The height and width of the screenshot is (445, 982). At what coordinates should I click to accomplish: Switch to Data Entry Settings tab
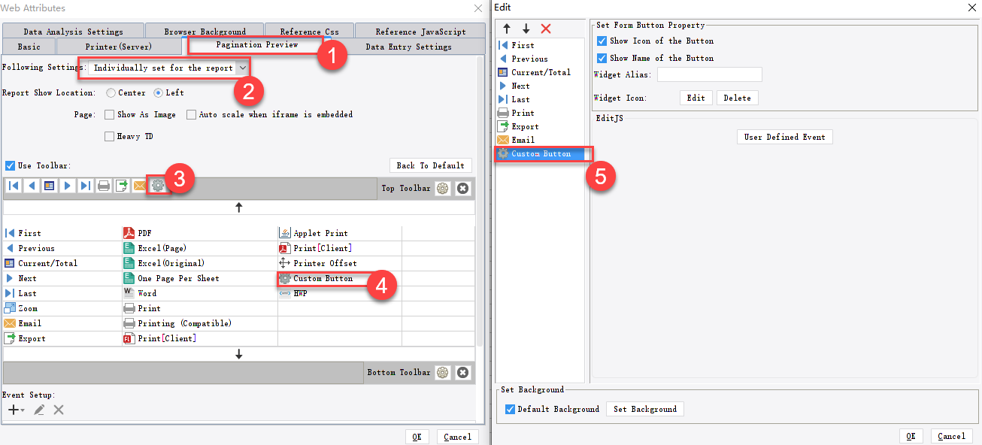pyautogui.click(x=408, y=47)
